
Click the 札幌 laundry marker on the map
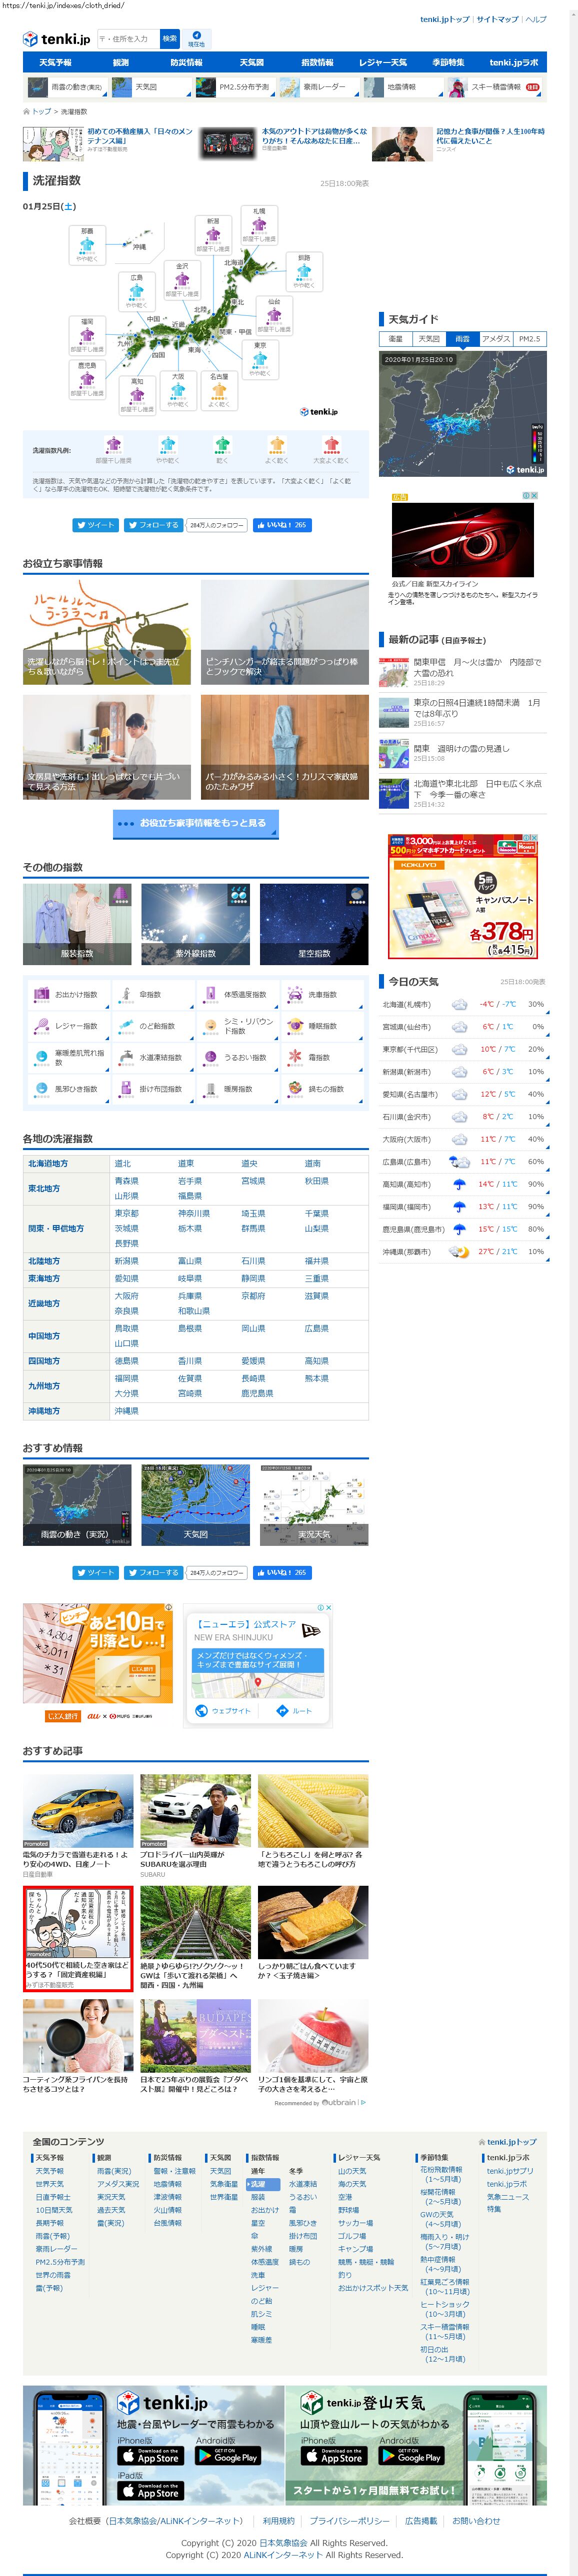click(258, 225)
